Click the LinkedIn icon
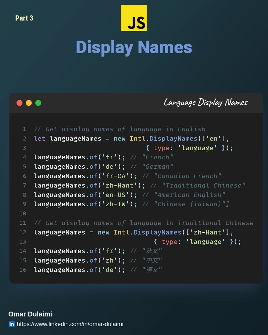The image size is (268, 335). point(12,324)
